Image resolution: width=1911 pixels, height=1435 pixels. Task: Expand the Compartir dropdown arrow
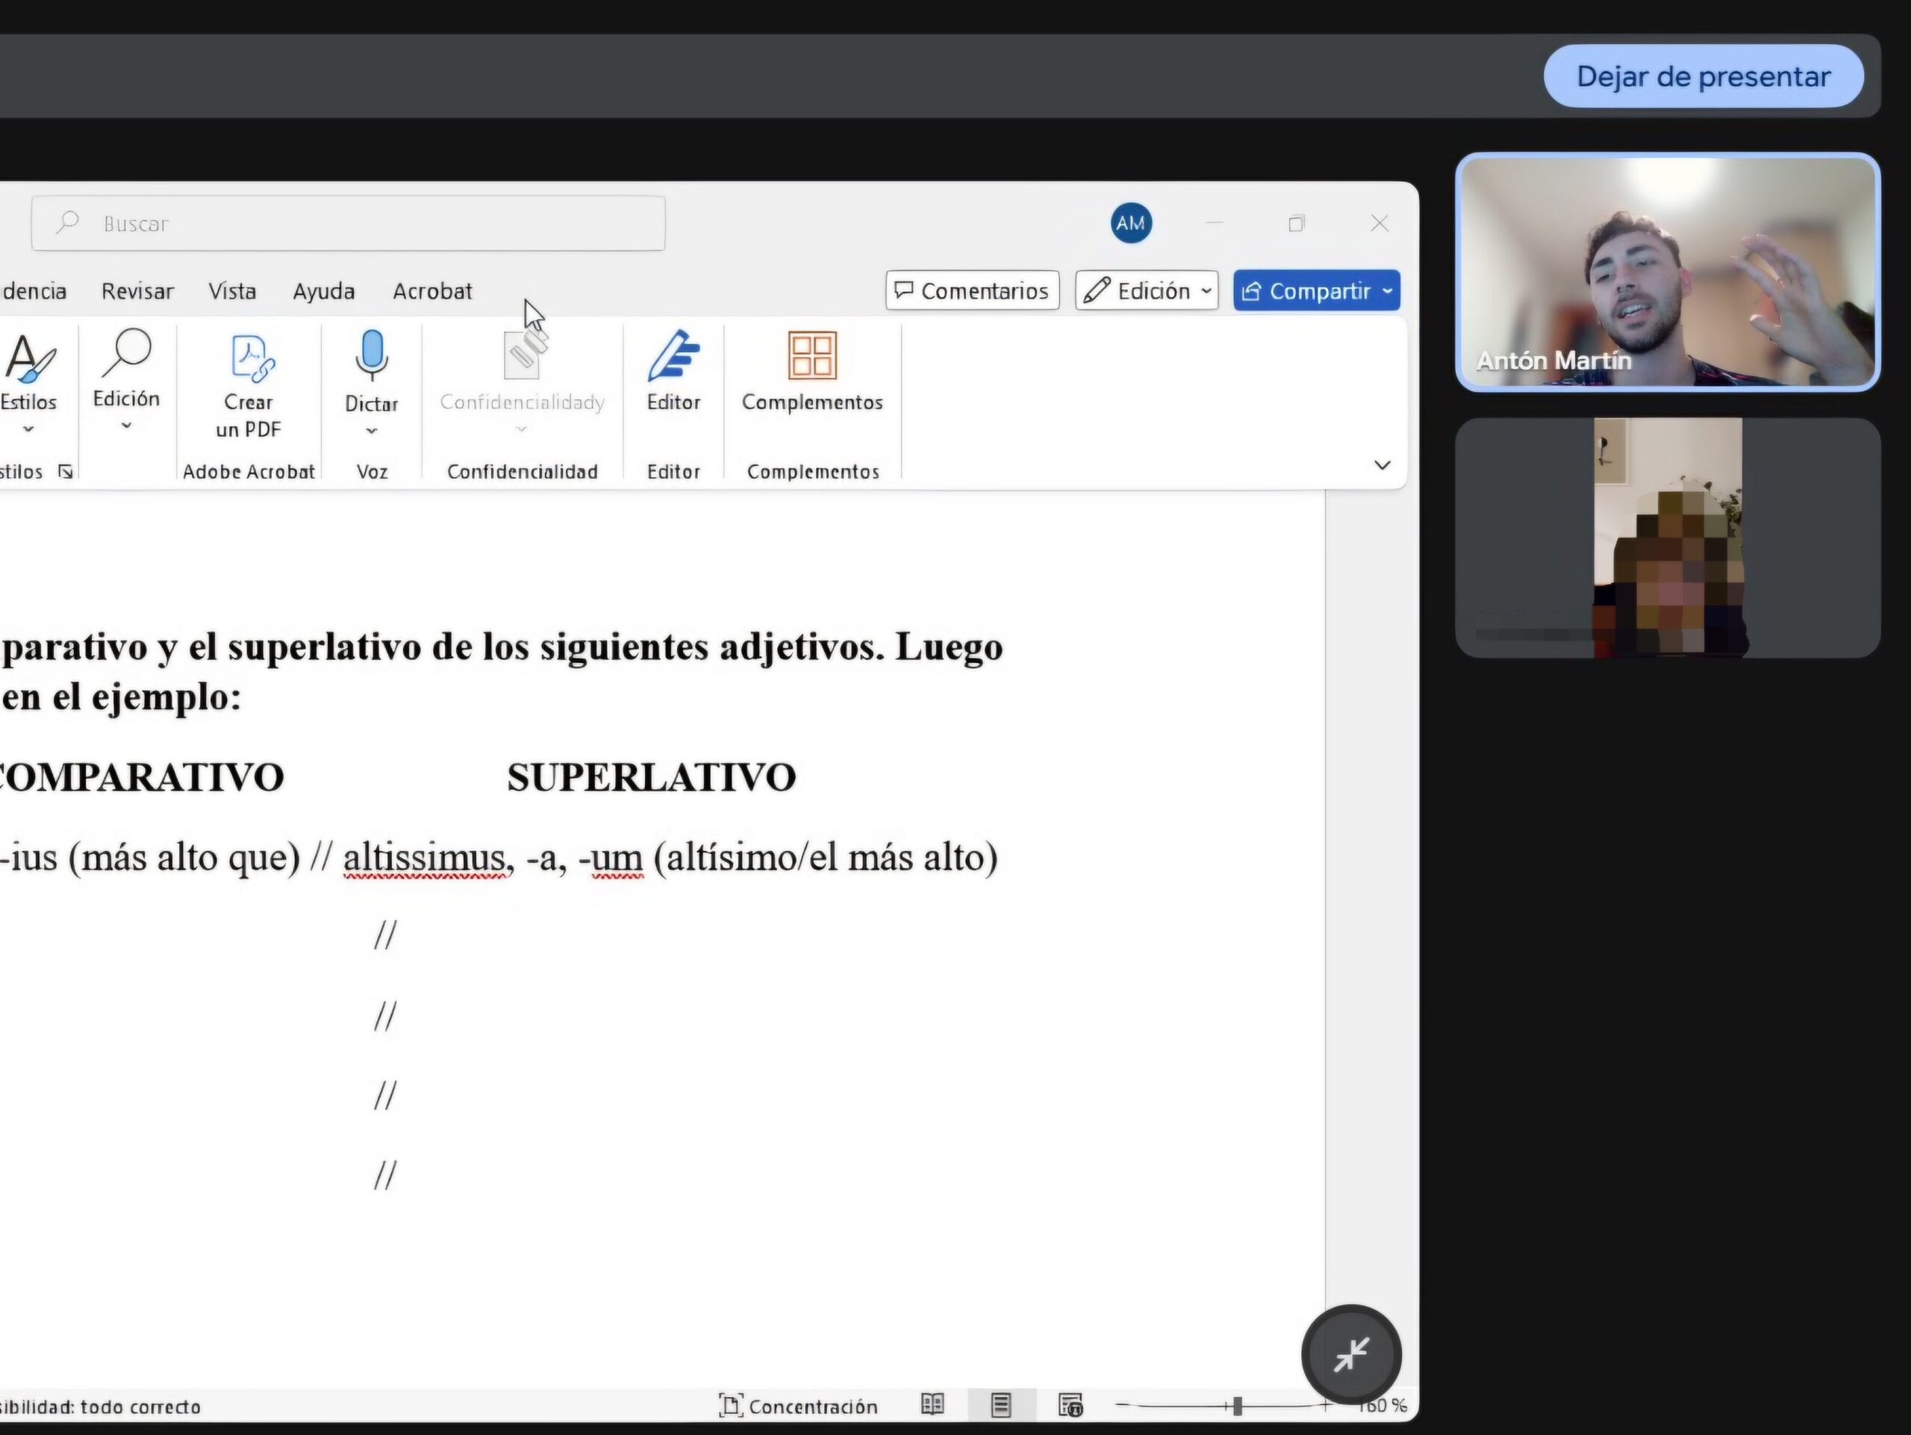point(1388,291)
